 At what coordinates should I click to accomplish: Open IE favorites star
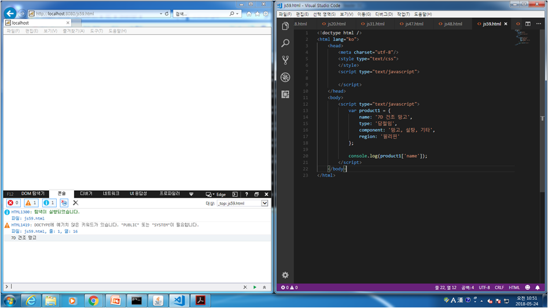[258, 14]
